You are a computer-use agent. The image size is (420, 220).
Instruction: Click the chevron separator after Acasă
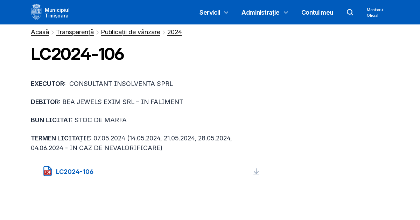coord(52,32)
